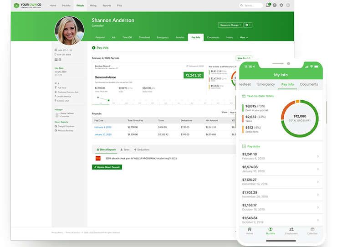Screen dimensions: 337x247
Task: Click the green $2,241.10 net pay amount
Action: (194, 75)
